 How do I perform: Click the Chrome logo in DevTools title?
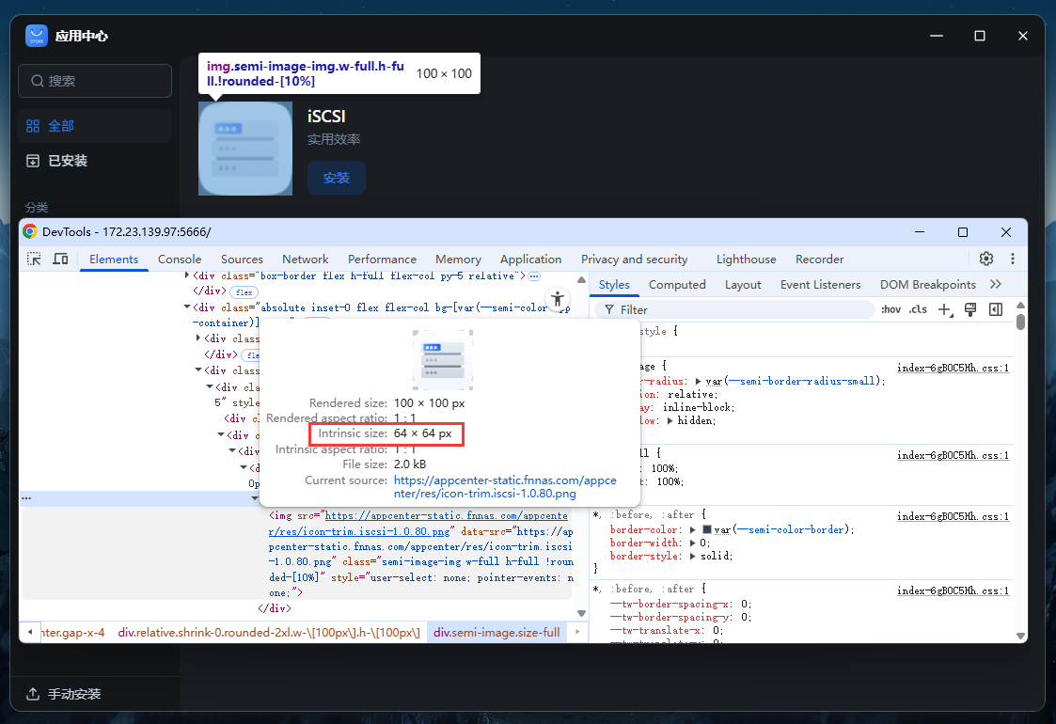pos(30,231)
